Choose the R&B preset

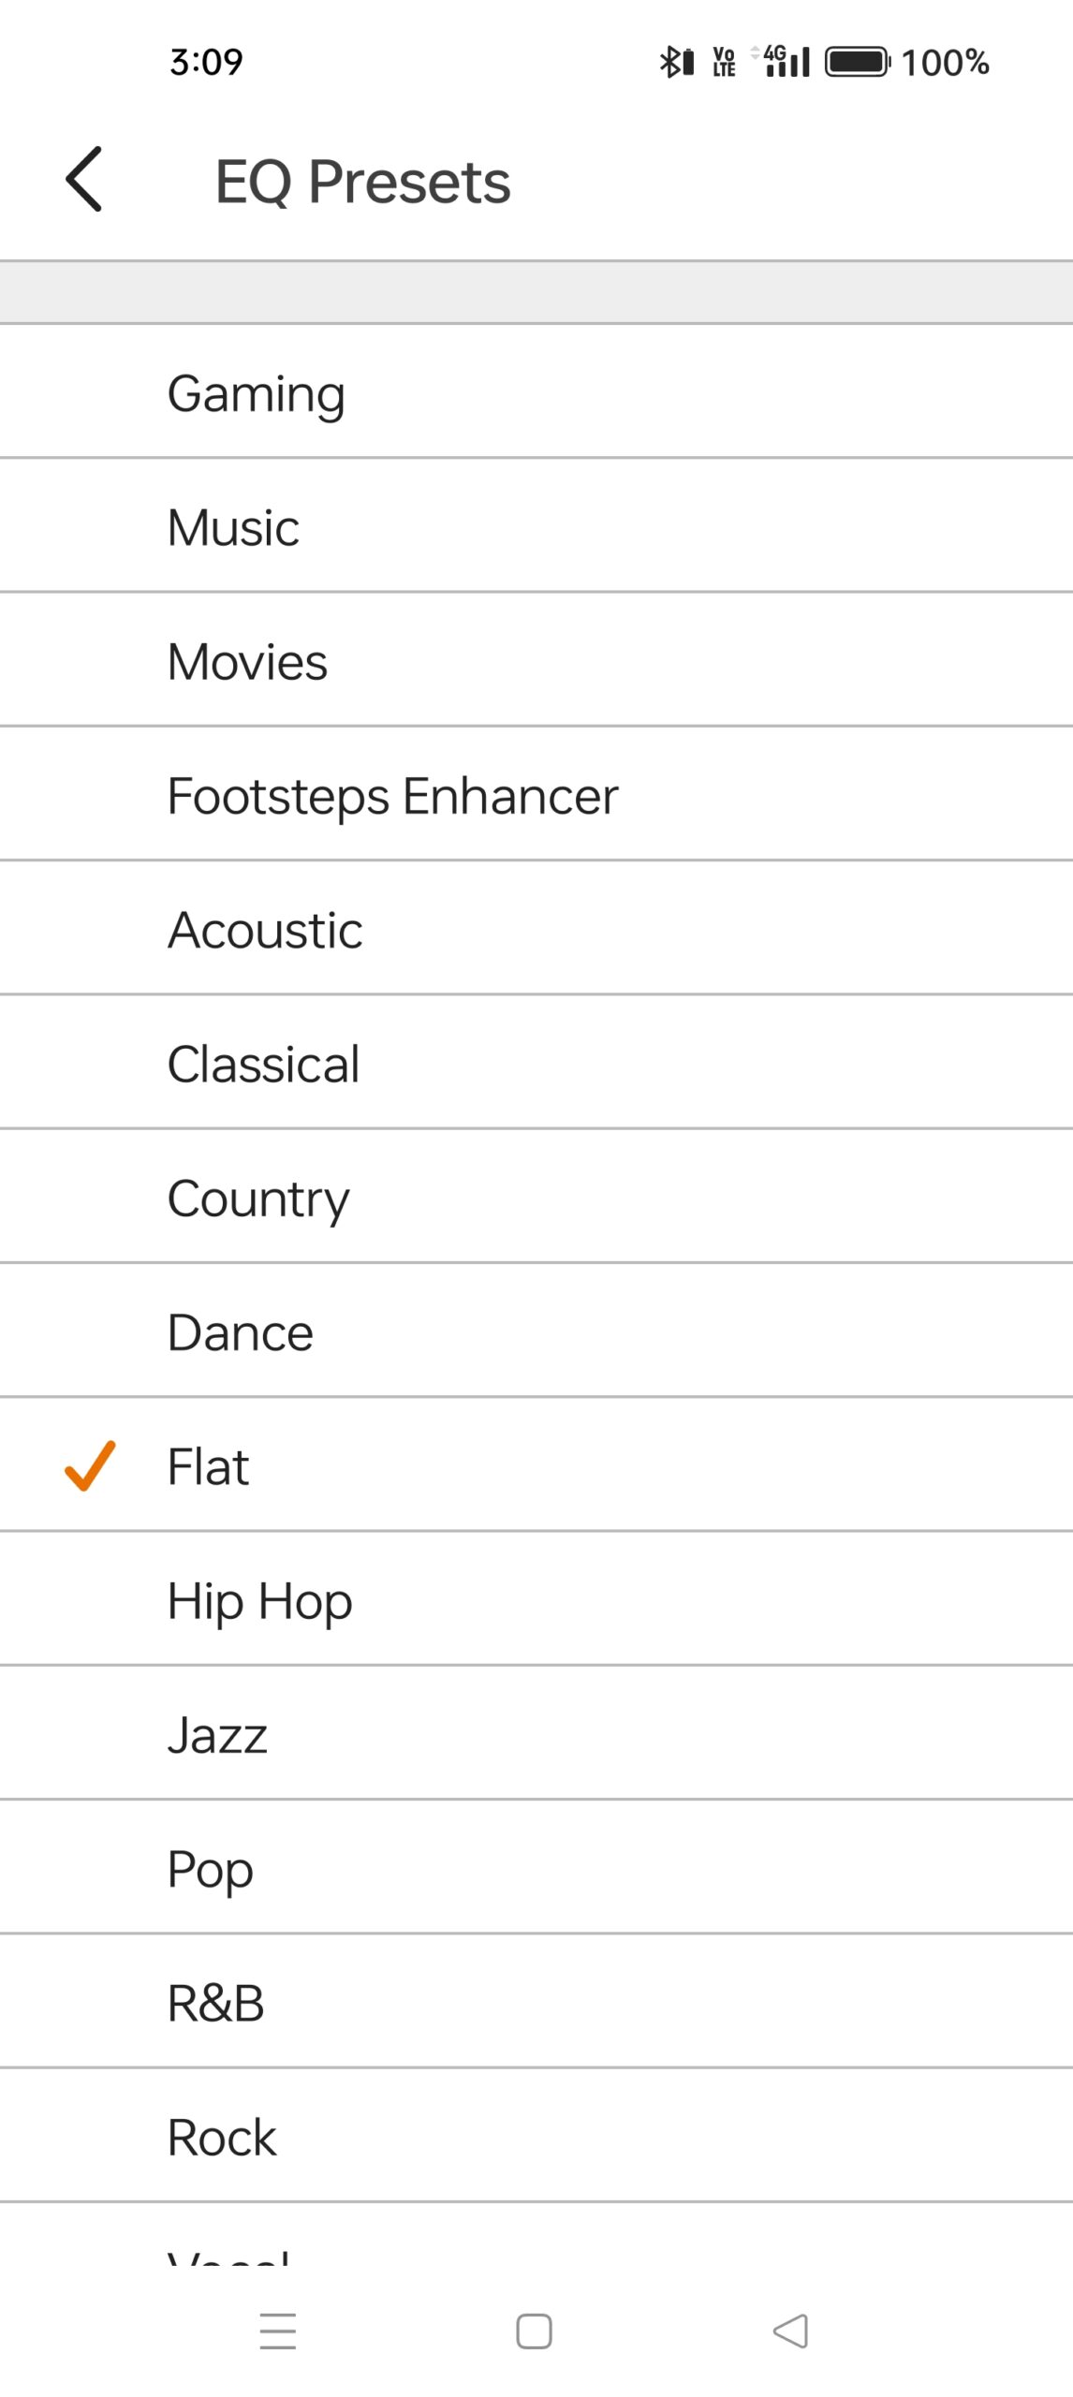click(215, 2003)
